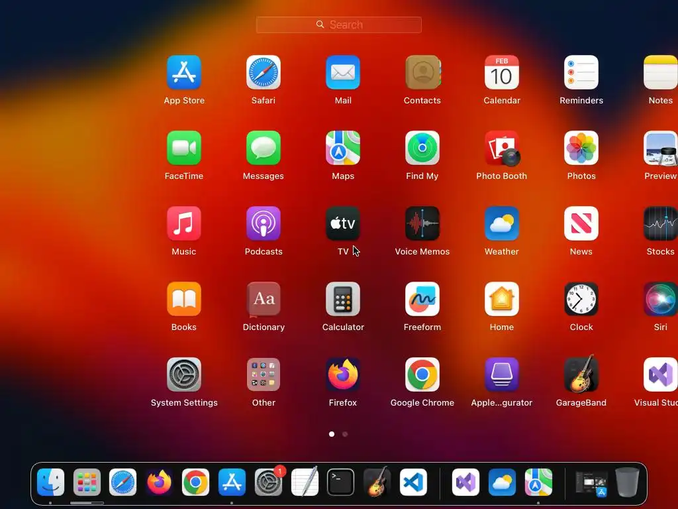Open the Contacts app
Viewport: 678px width, 509px height.
coord(422,72)
